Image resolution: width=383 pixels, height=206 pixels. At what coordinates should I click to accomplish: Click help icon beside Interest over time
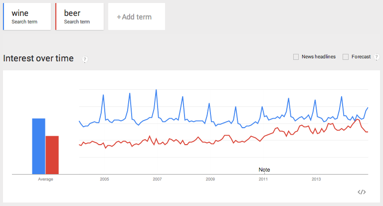[x=85, y=59]
